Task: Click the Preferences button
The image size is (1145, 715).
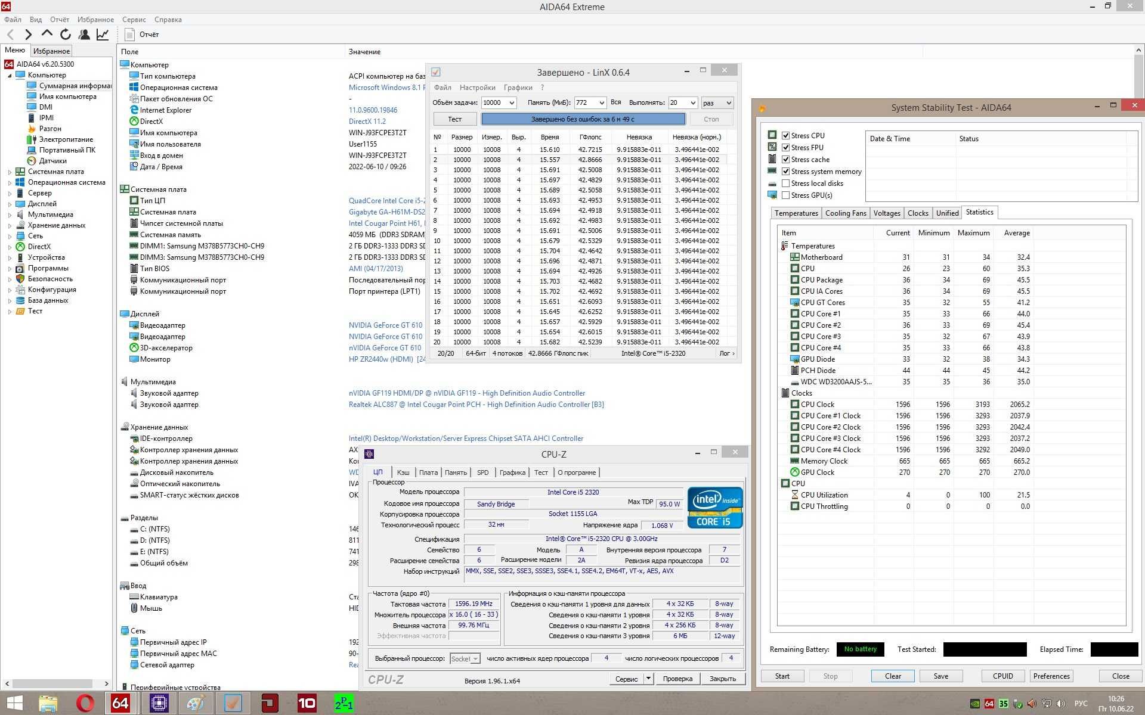Action: point(1051,676)
